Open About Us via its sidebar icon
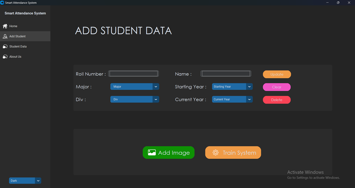 (x=5, y=56)
